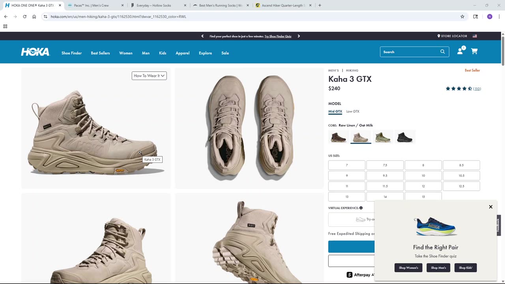Click the Shop Men's button
This screenshot has height=284, width=505.
click(438, 268)
